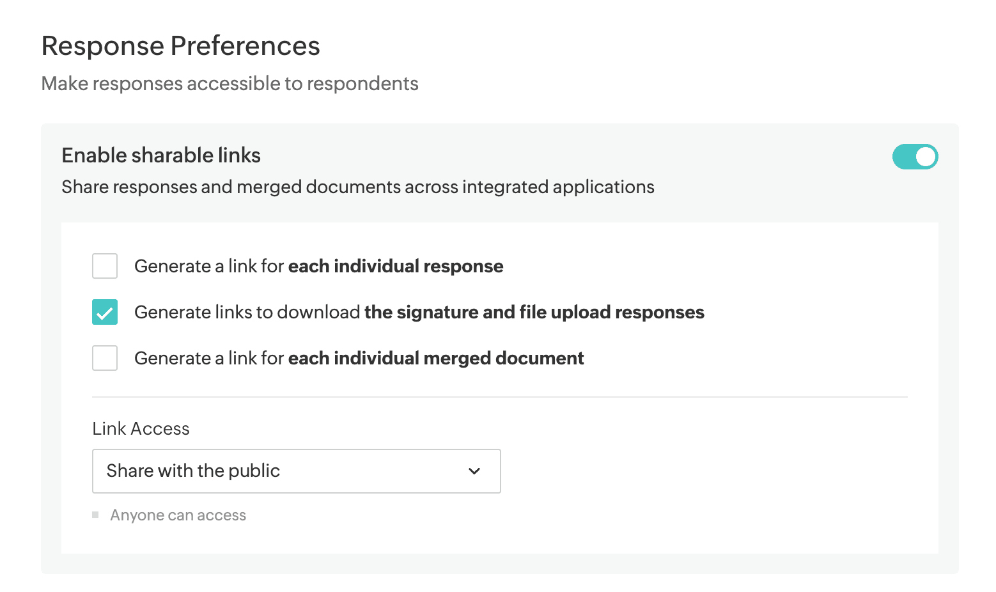996x592 pixels.
Task: Click the bold "signature and file upload responses" text
Action: pos(534,312)
